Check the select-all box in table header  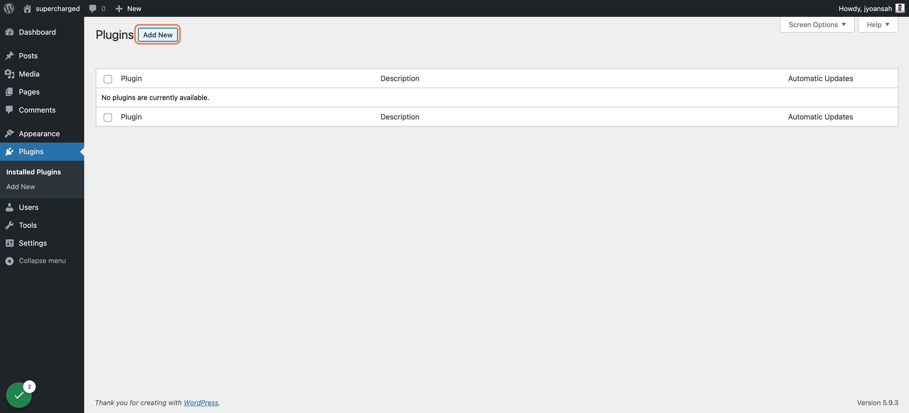click(108, 79)
